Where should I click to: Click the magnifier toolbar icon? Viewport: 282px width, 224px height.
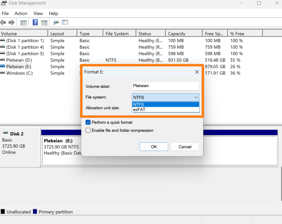point(56,22)
